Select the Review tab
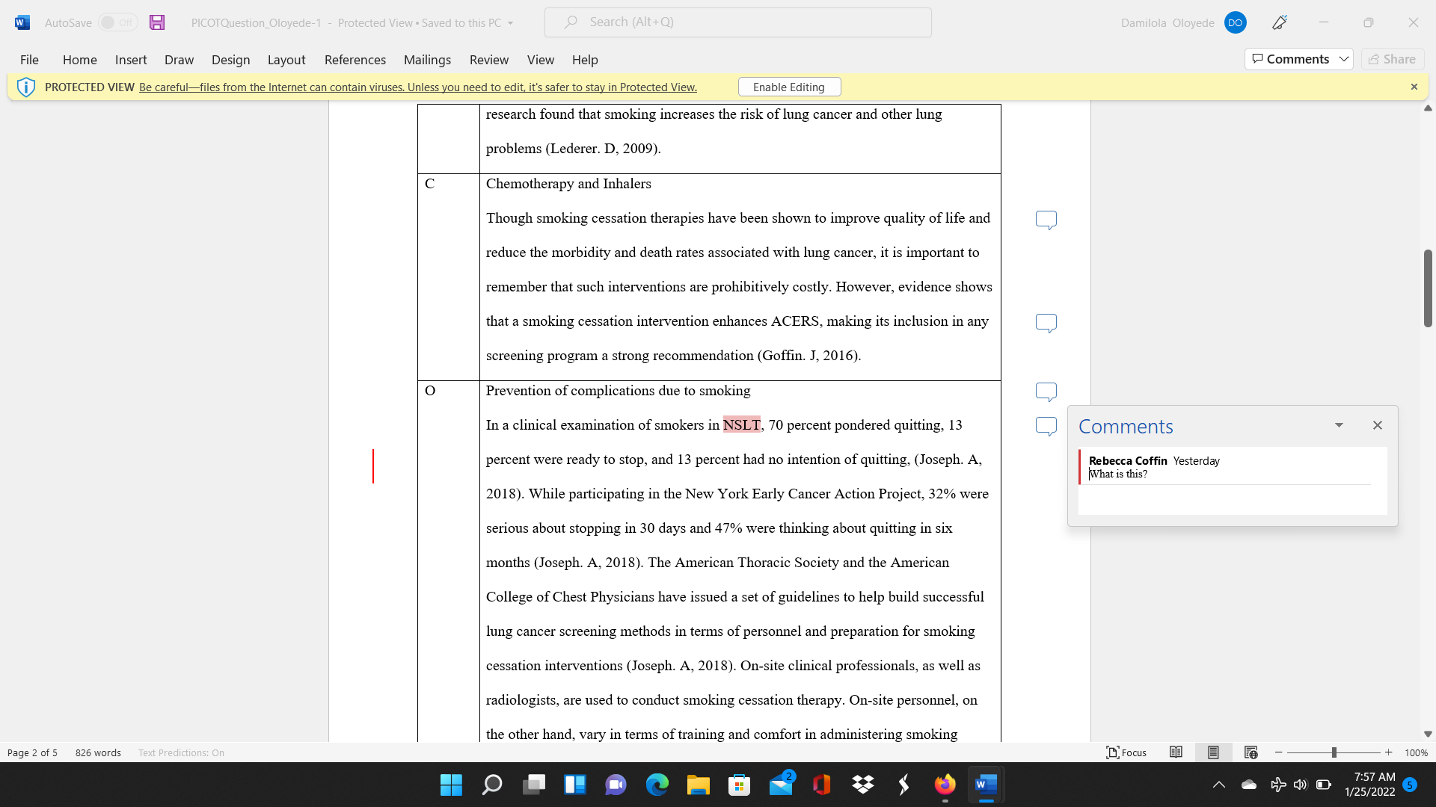This screenshot has height=807, width=1436. click(489, 60)
